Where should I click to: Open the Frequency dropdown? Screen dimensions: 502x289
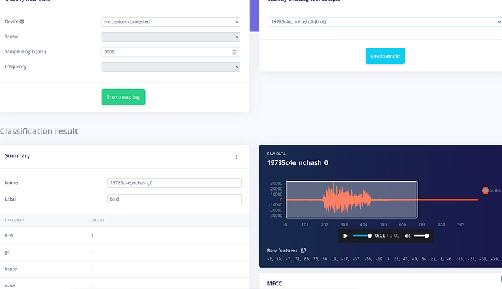171,67
